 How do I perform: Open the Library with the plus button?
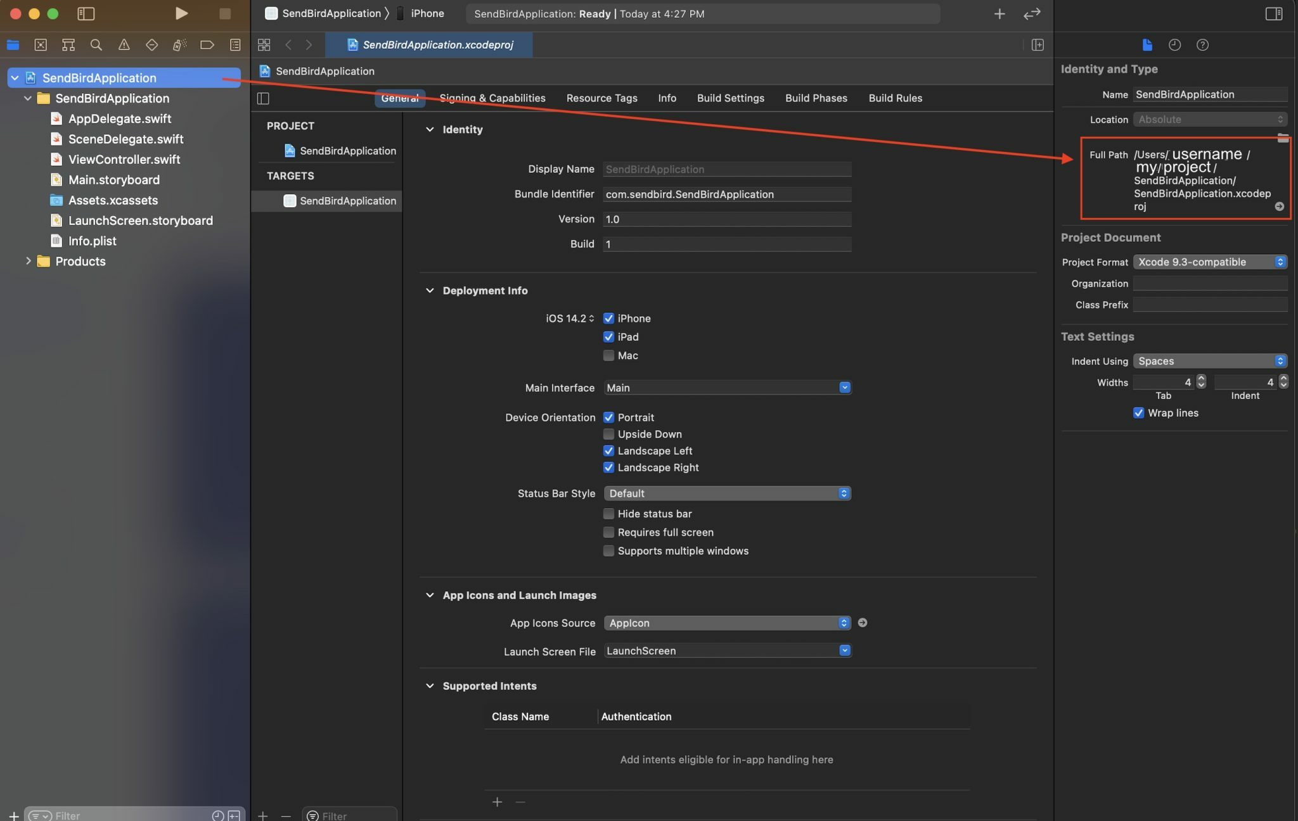click(x=999, y=13)
